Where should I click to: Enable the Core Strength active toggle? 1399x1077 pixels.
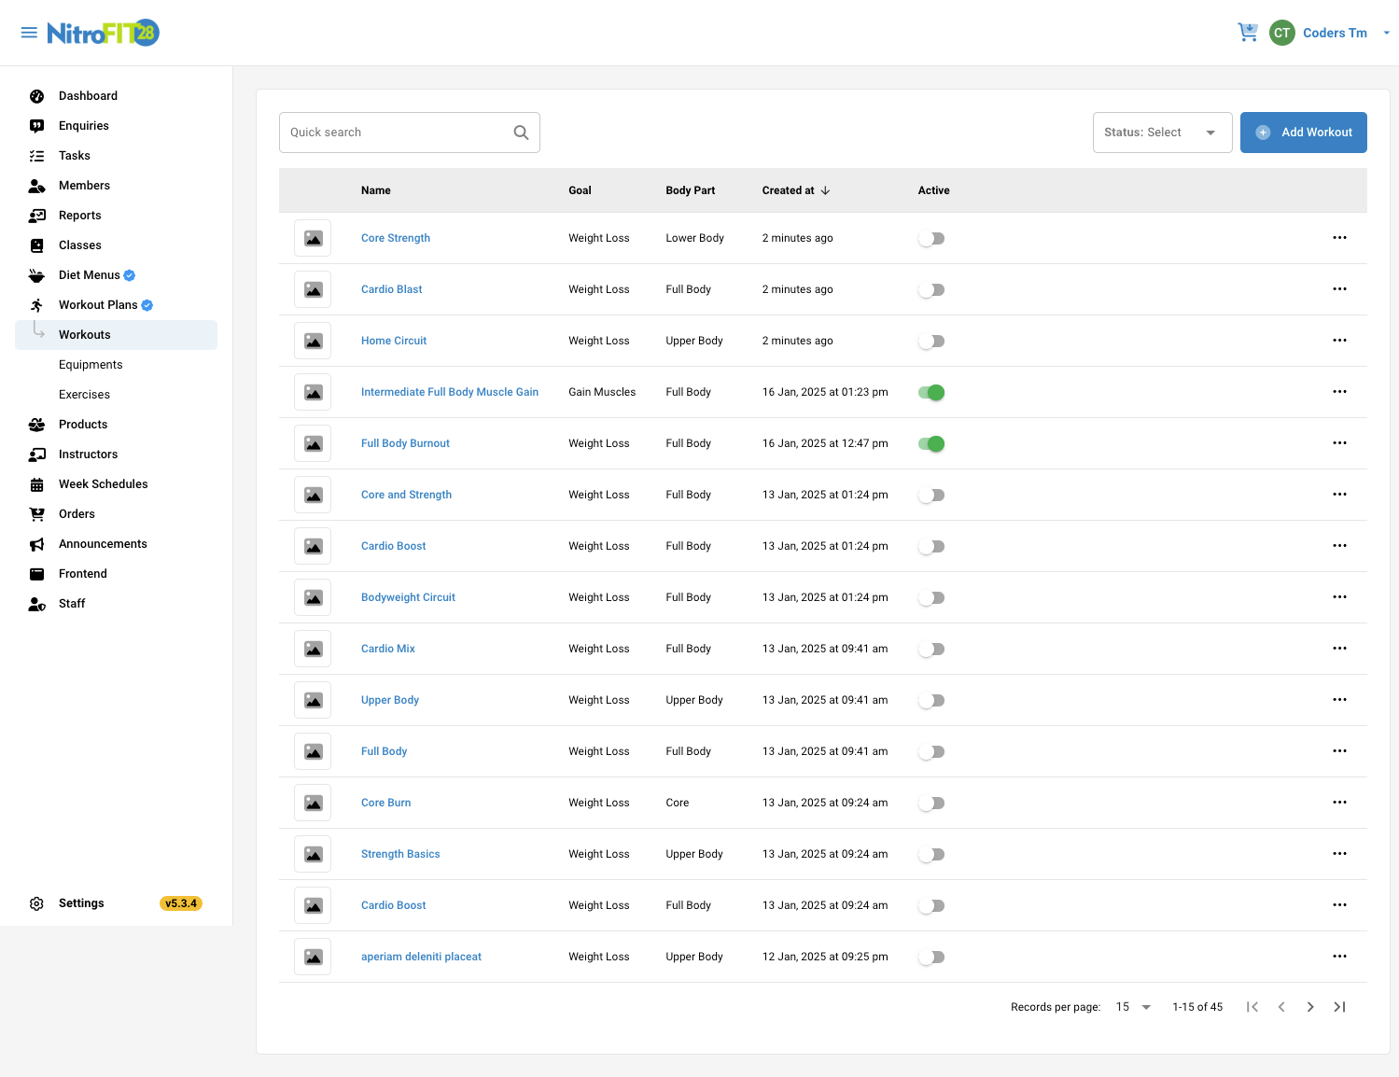point(931,239)
